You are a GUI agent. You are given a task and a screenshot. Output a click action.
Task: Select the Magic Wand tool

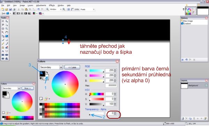[x=3, y=32]
